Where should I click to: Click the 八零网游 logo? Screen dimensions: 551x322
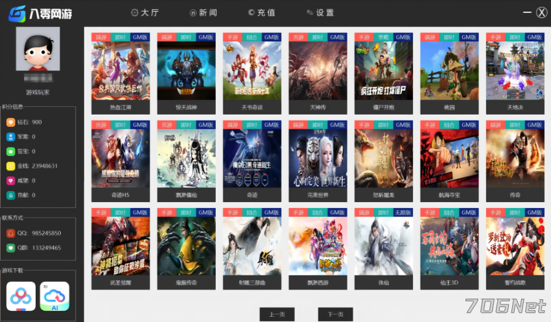point(40,14)
